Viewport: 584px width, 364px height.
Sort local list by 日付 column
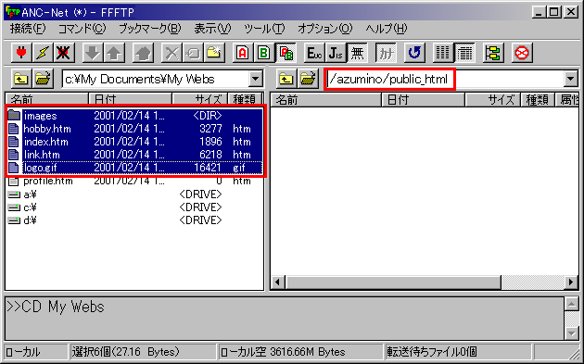tap(130, 99)
